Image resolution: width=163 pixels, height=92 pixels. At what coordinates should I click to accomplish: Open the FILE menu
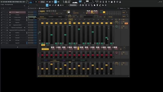2,2
